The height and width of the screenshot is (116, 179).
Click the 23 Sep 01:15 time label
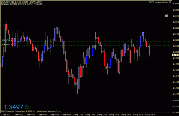tap(17, 115)
